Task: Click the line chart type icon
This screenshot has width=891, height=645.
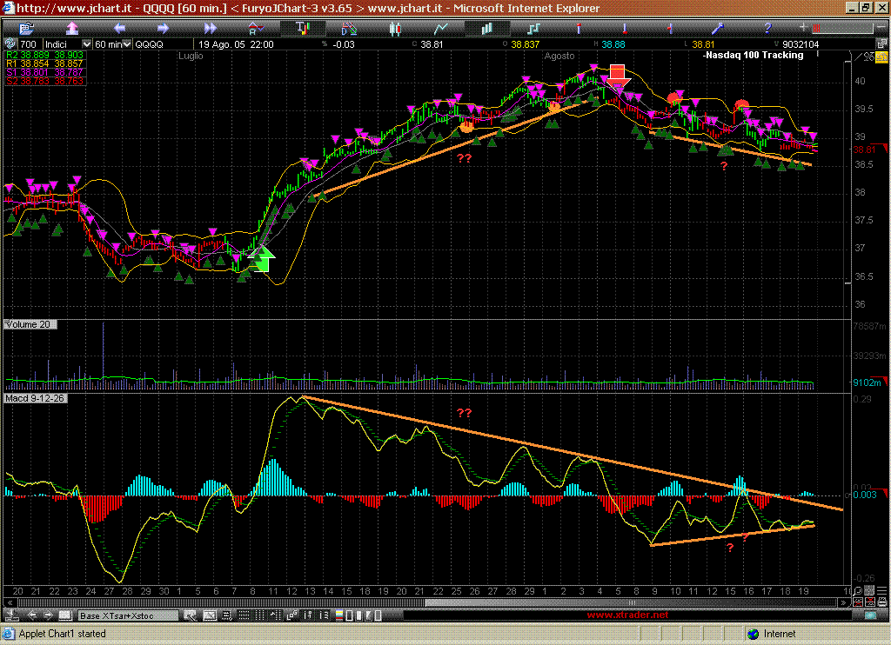Action: 442,29
